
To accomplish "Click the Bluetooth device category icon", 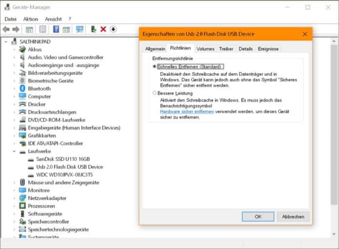I will [22, 88].
